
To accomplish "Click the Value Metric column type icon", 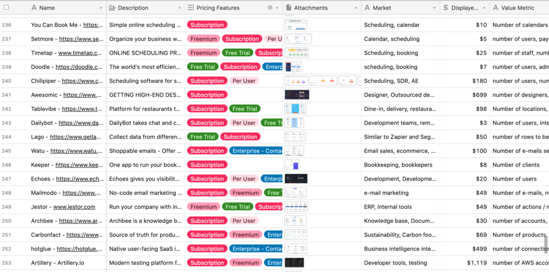I will tap(495, 8).
